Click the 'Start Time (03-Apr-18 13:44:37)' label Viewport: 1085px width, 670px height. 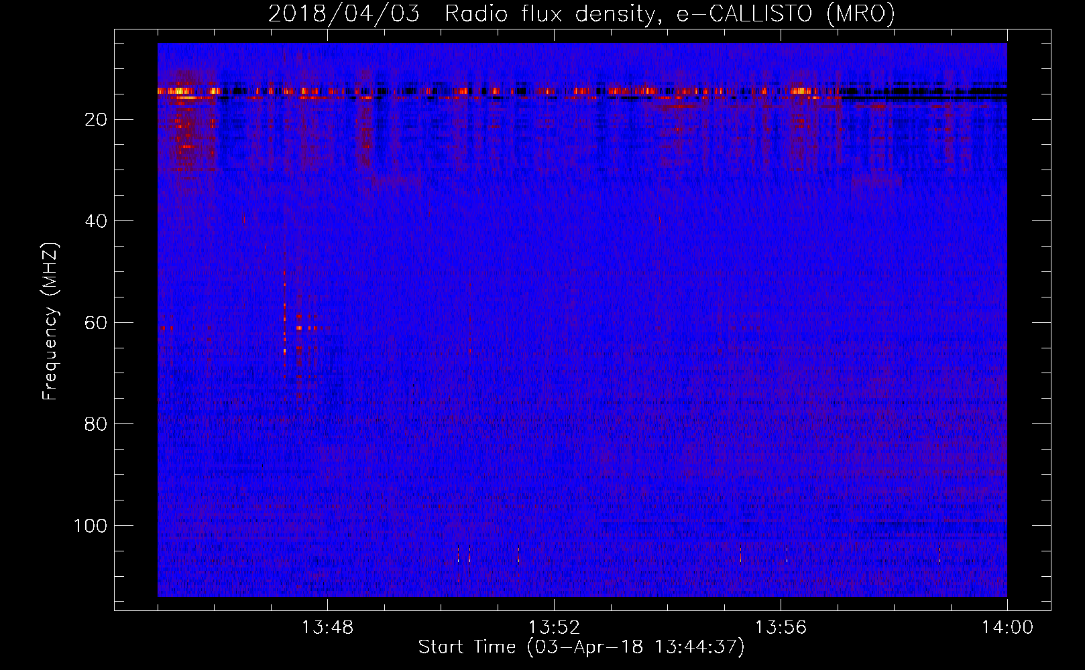[581, 647]
